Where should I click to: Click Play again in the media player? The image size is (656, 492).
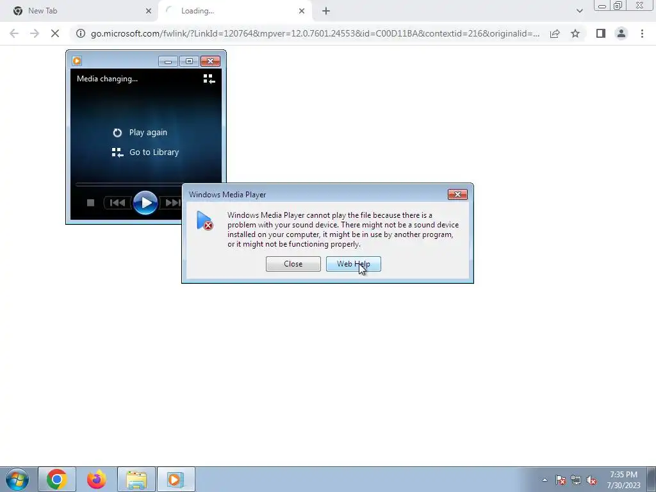(x=140, y=132)
